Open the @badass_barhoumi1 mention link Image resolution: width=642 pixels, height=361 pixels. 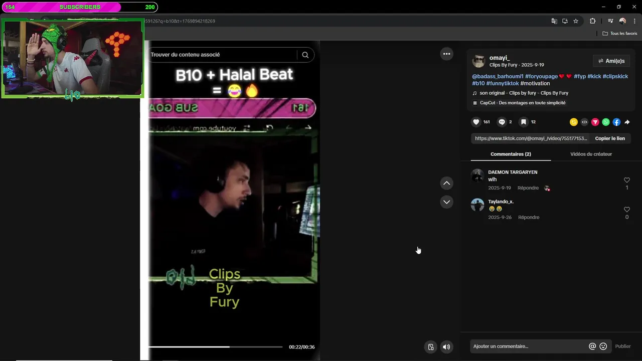click(x=498, y=76)
